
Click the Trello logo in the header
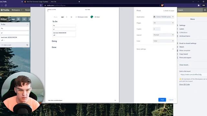[x=5, y=10]
